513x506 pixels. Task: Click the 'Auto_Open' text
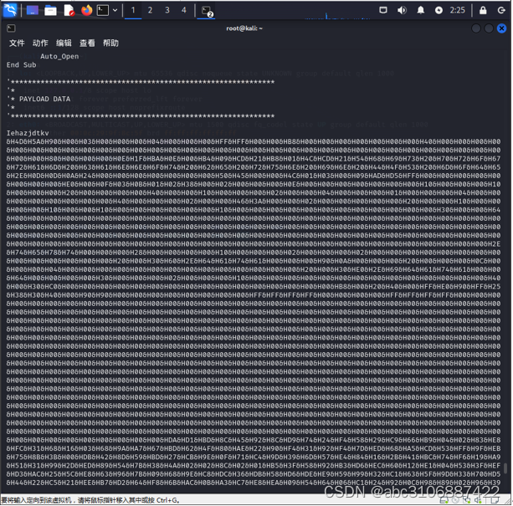point(59,56)
